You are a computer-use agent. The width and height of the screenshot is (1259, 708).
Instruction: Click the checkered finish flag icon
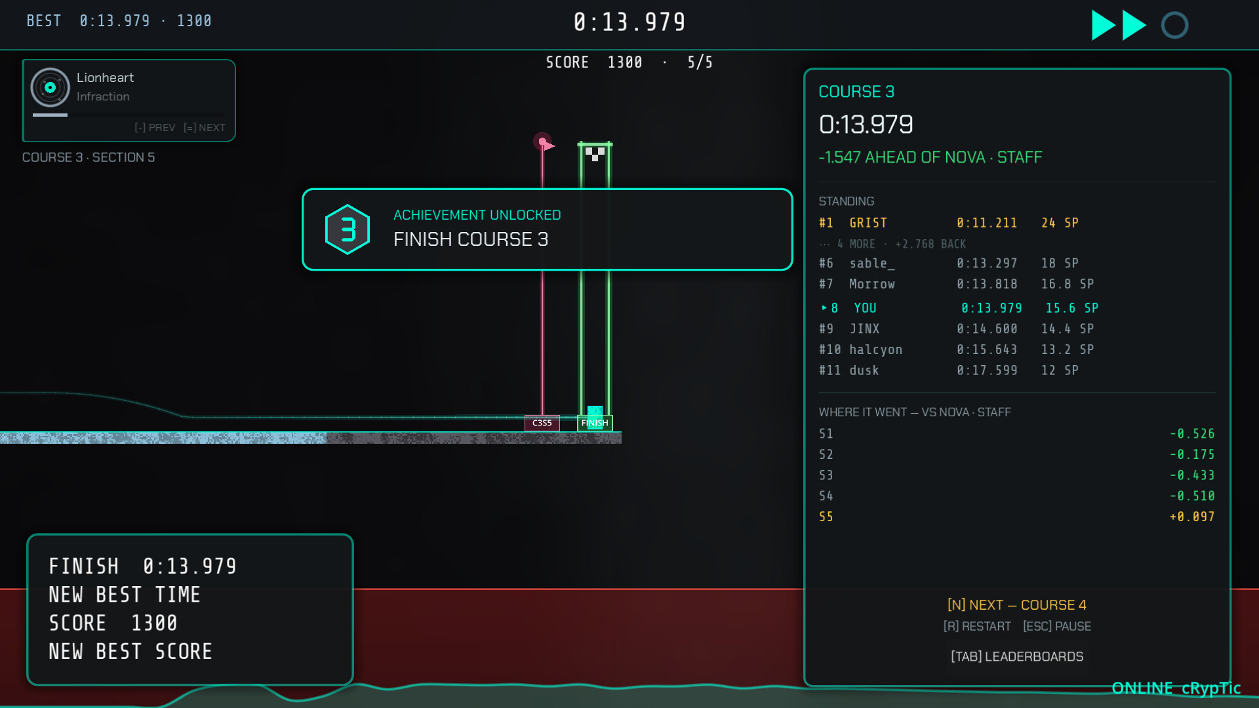(595, 154)
